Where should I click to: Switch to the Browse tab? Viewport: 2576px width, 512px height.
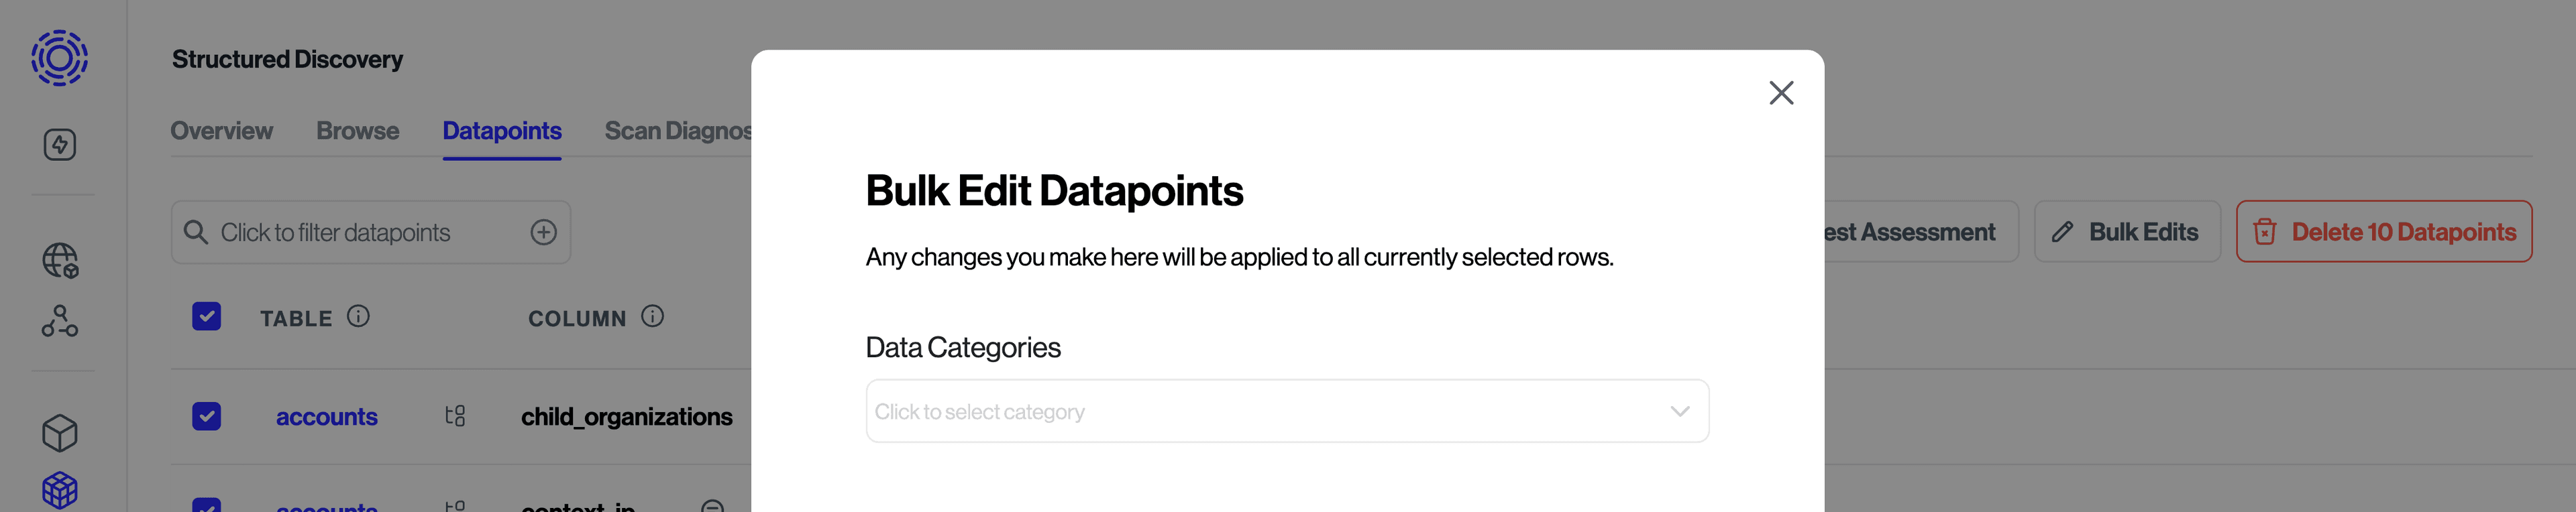click(357, 131)
